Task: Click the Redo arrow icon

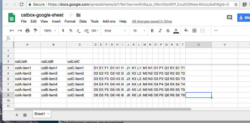Action: pos(20,31)
